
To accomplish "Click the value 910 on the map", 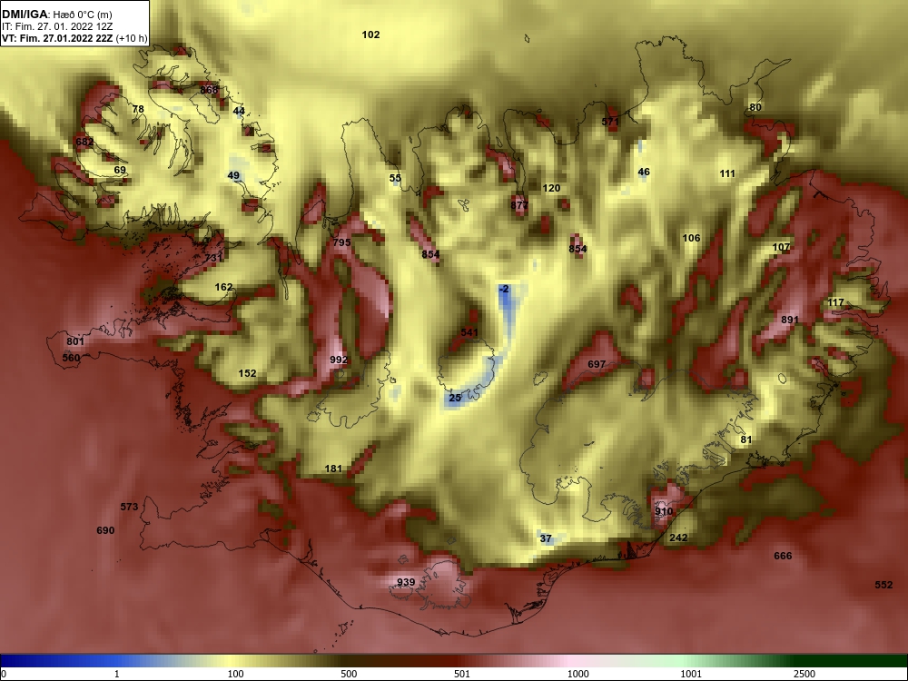I will 664,511.
